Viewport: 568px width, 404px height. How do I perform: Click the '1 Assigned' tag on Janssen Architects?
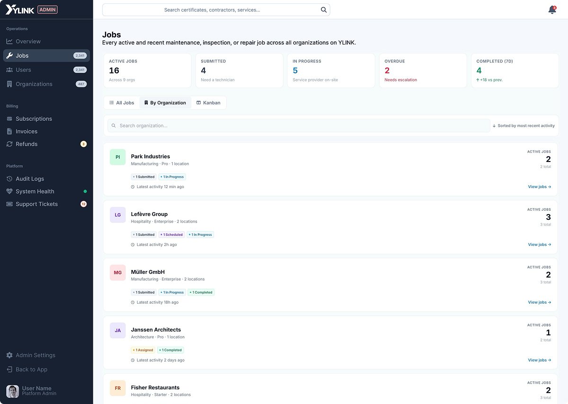pyautogui.click(x=143, y=350)
